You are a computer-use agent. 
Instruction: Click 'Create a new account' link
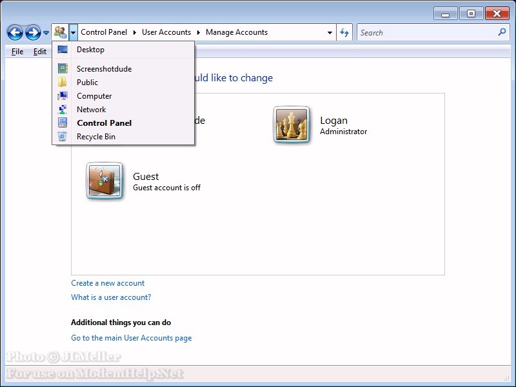[x=108, y=283]
